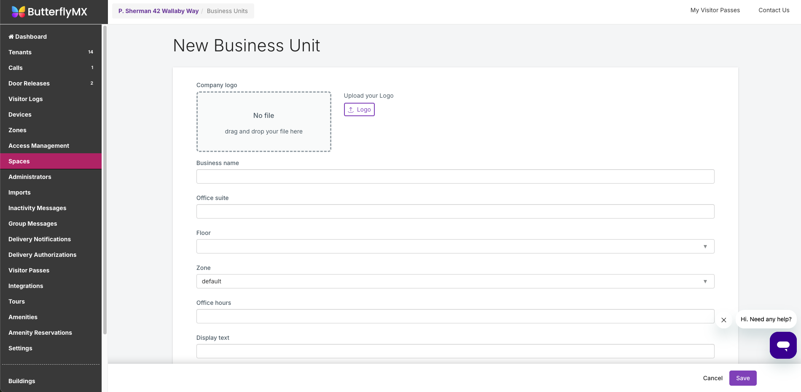This screenshot has width=801, height=392.
Task: Dismiss the help message popup
Action: 723,320
